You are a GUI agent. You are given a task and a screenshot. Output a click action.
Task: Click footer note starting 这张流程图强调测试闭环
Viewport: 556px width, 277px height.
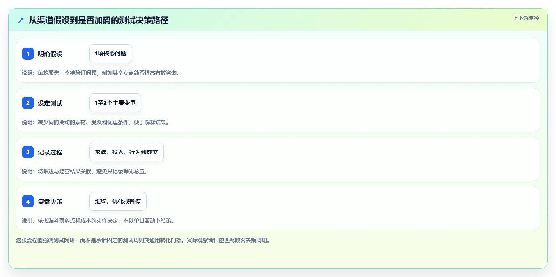pyautogui.click(x=144, y=240)
